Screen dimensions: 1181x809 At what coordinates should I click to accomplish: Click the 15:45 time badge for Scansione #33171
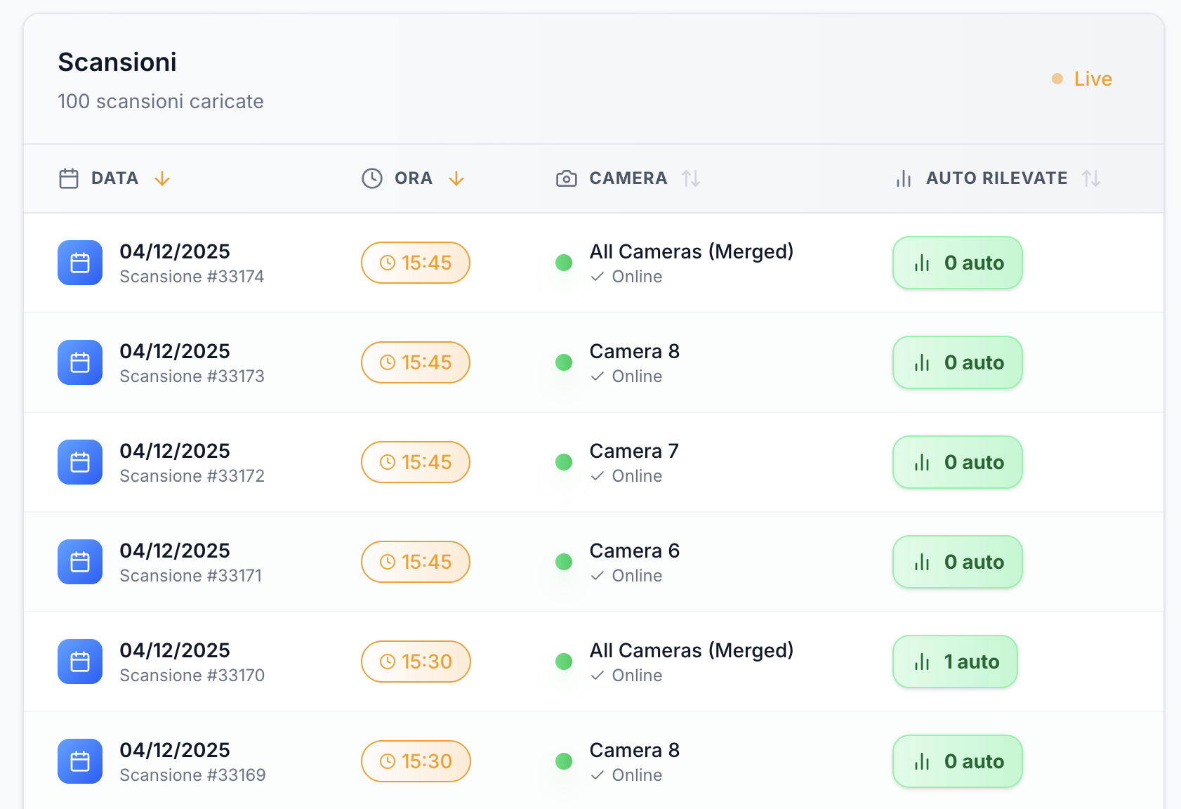pyautogui.click(x=415, y=562)
